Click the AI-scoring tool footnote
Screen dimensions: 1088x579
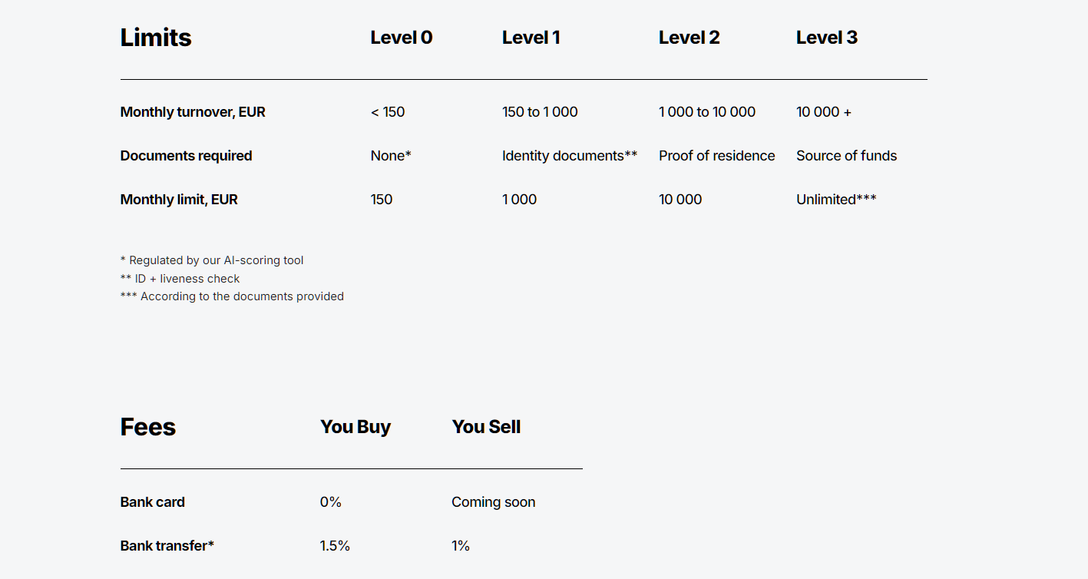click(212, 260)
